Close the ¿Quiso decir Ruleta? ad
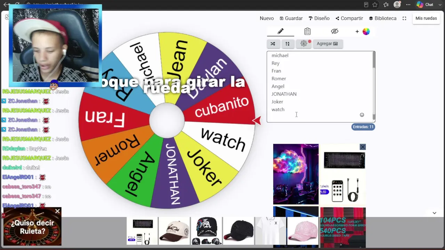Screen dimensions: 445x250 [57, 211]
